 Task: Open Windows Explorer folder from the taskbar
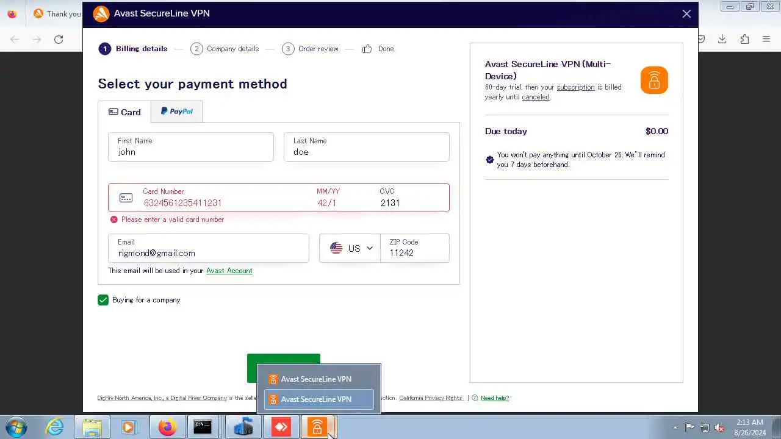(92, 427)
